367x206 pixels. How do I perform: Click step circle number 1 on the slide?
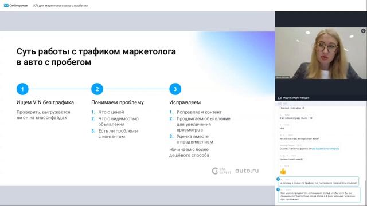click(22, 89)
